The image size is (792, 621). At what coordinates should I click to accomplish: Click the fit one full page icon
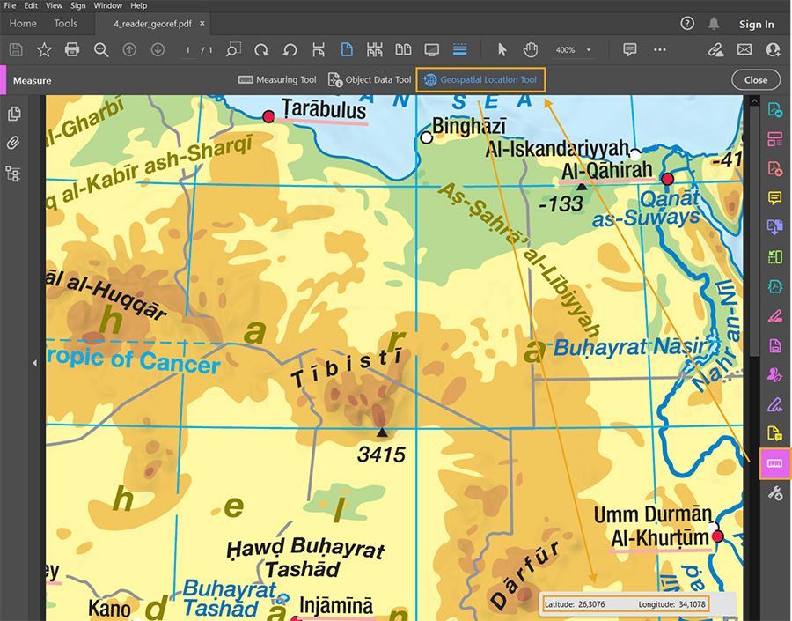coord(374,49)
